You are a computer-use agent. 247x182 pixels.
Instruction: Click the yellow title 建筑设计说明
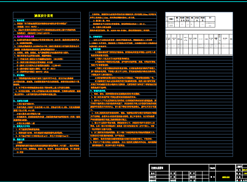[x=44, y=16]
